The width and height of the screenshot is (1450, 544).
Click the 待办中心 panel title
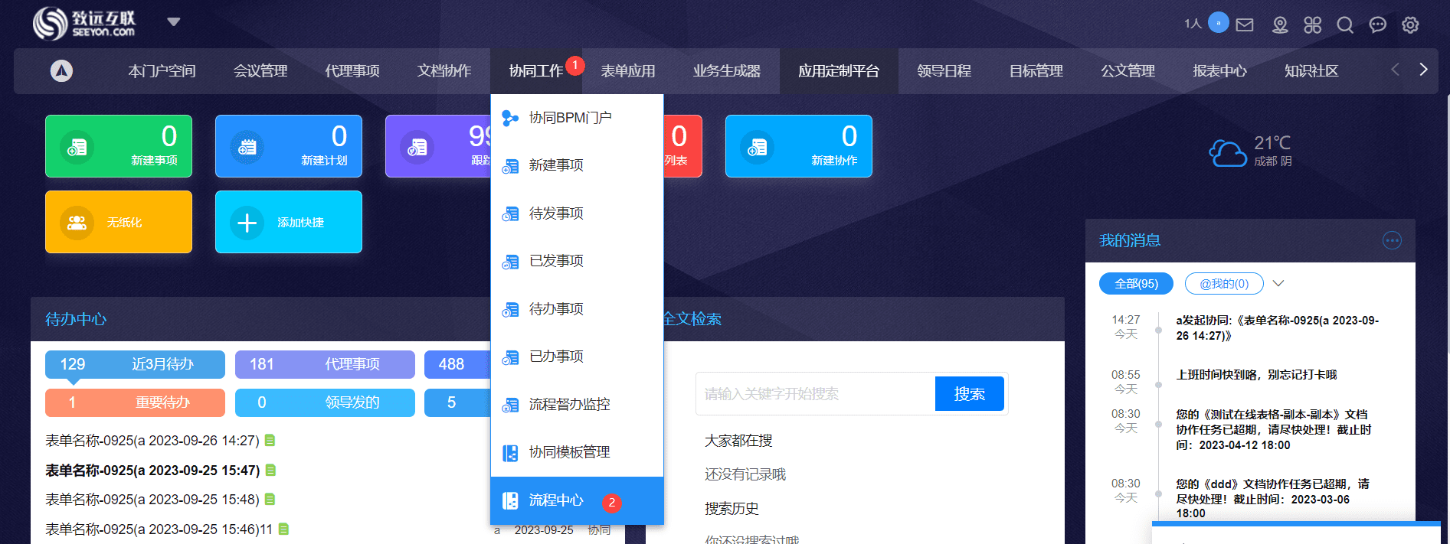coord(76,319)
